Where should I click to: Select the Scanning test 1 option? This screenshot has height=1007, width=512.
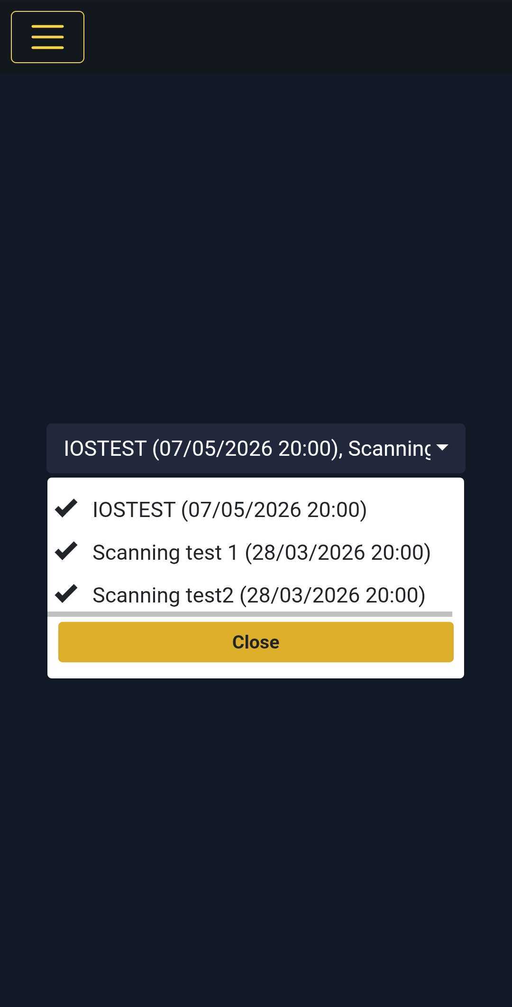coord(261,552)
